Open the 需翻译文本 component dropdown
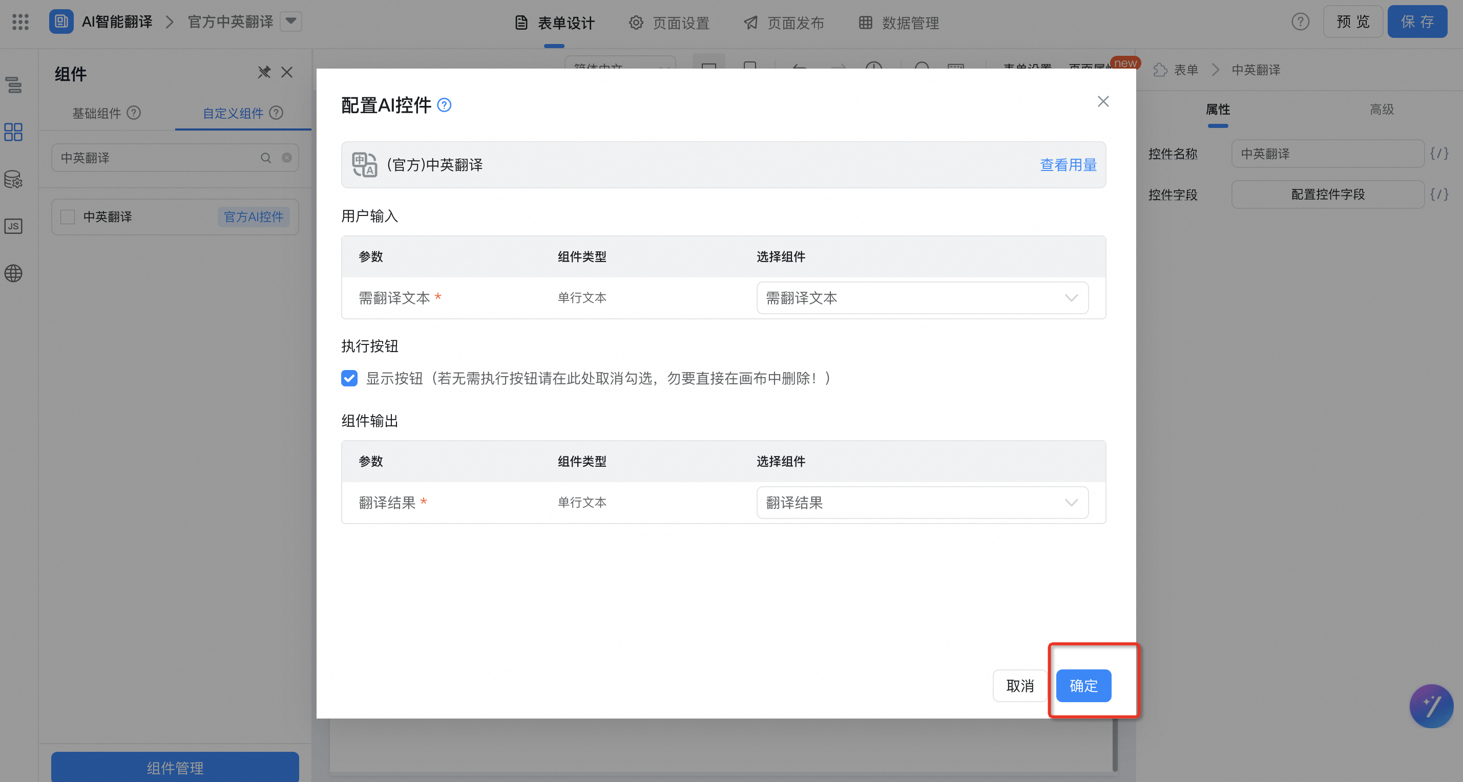 923,298
